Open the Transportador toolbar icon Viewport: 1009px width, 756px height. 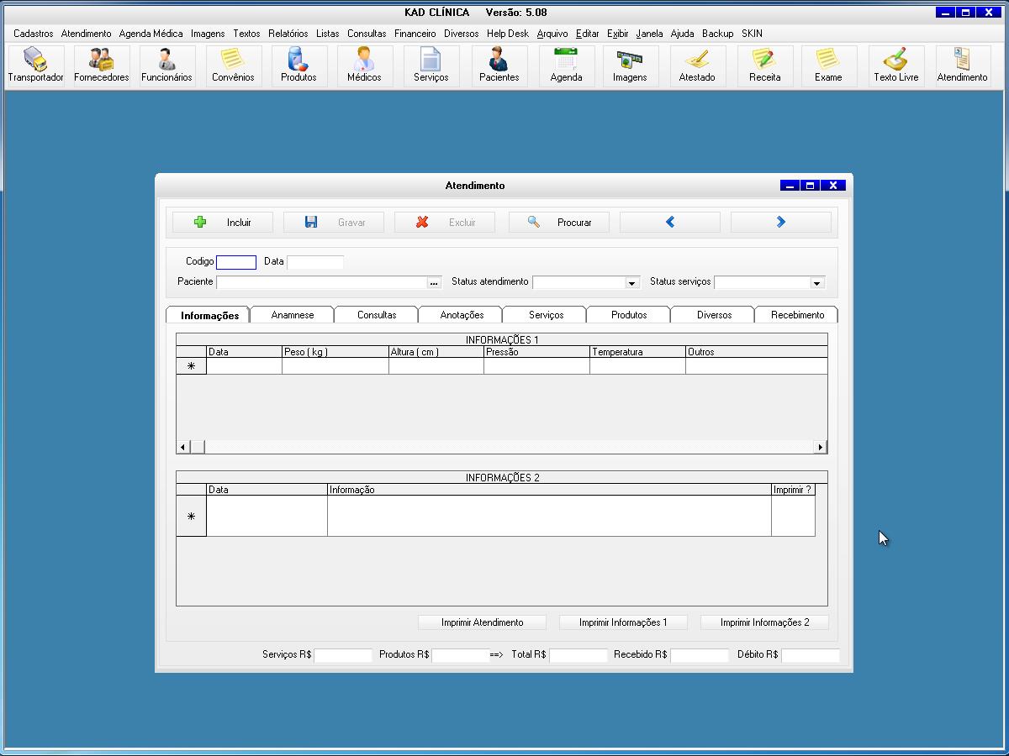coord(35,65)
